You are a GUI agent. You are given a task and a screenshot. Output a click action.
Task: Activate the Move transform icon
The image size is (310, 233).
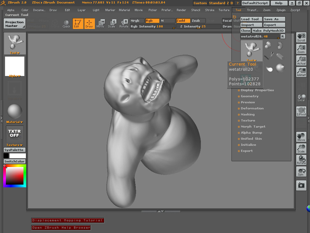pyautogui.click(x=100, y=23)
